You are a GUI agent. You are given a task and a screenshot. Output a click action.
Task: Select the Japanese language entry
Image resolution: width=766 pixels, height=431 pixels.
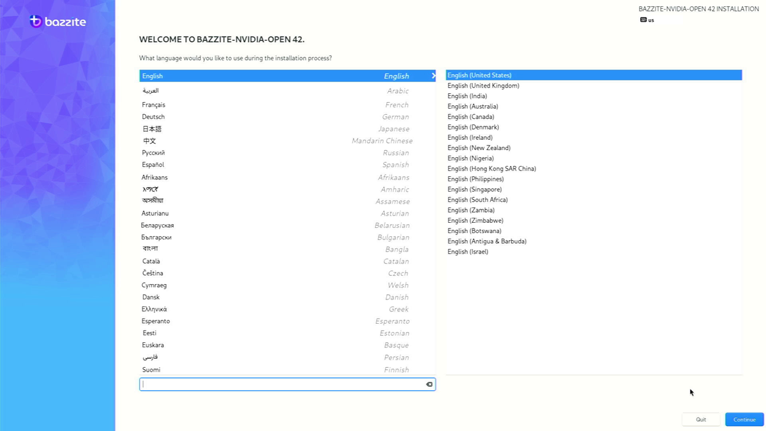point(287,129)
